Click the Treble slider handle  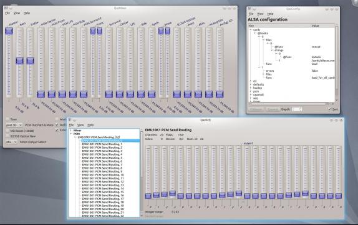30,61
